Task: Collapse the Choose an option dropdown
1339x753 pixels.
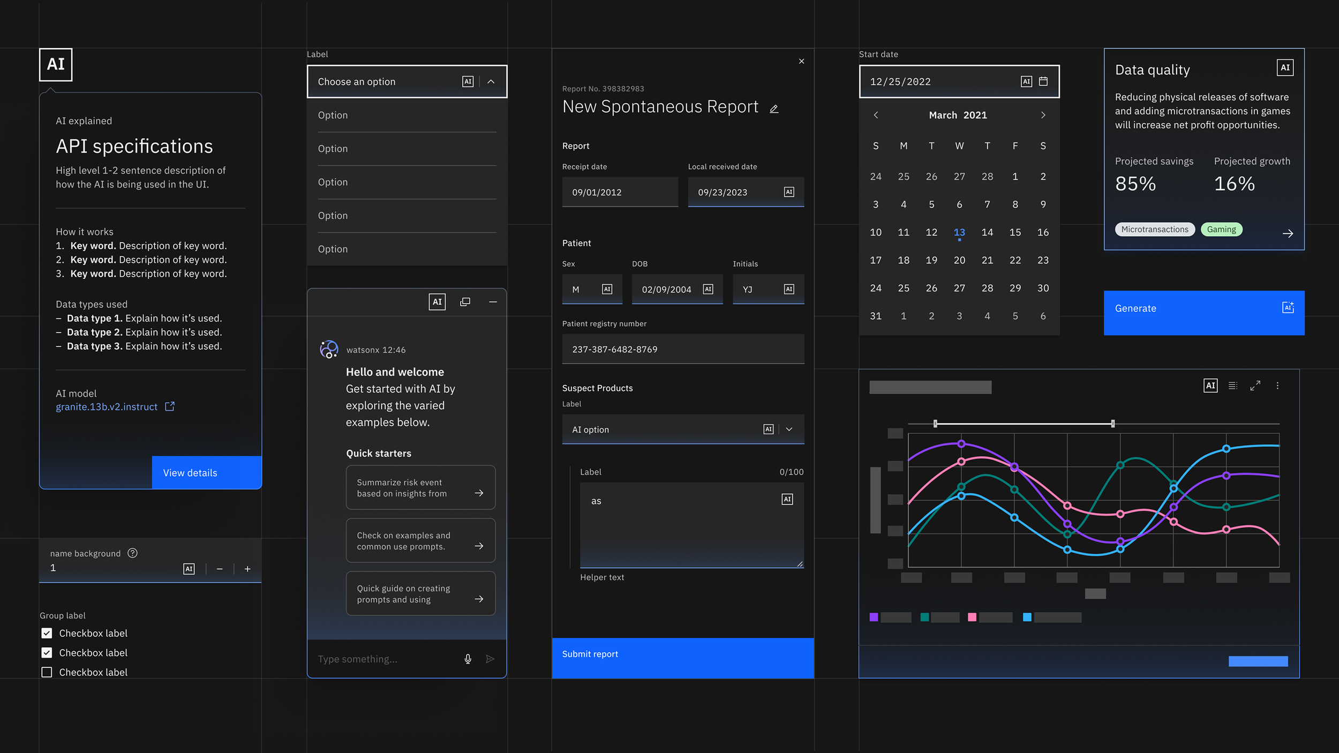Action: pos(491,81)
